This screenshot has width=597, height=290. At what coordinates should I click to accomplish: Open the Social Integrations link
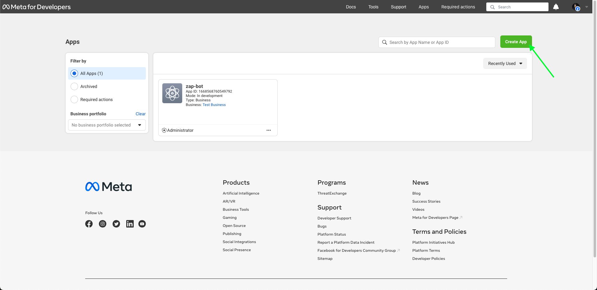click(239, 242)
